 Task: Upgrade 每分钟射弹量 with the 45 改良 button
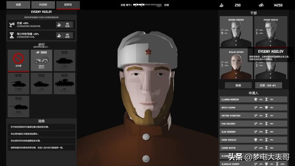click(64, 35)
